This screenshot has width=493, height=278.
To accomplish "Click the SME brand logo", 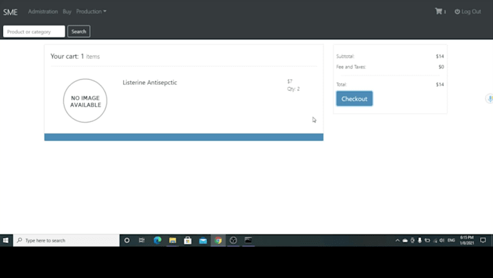I will (10, 12).
